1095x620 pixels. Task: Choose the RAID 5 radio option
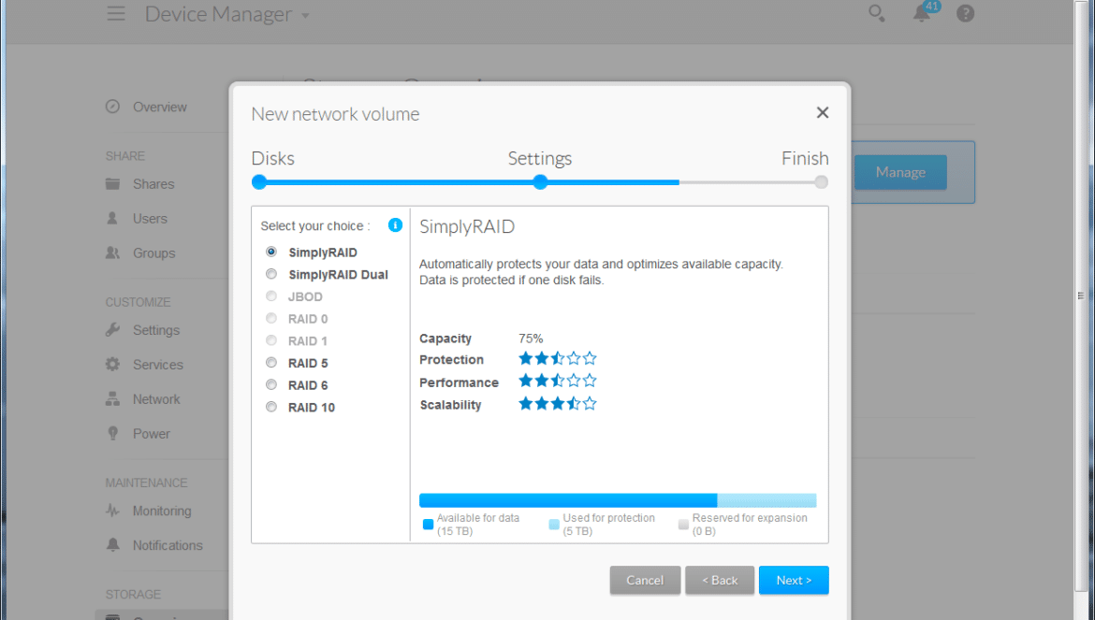(271, 363)
